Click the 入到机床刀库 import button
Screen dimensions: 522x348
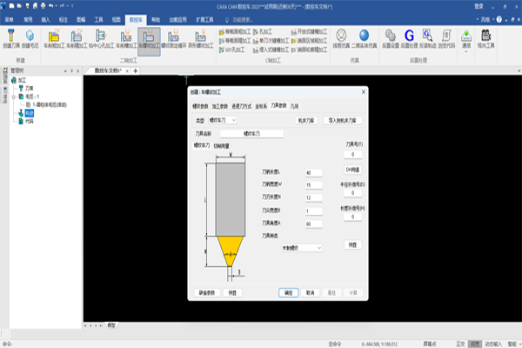(345, 119)
